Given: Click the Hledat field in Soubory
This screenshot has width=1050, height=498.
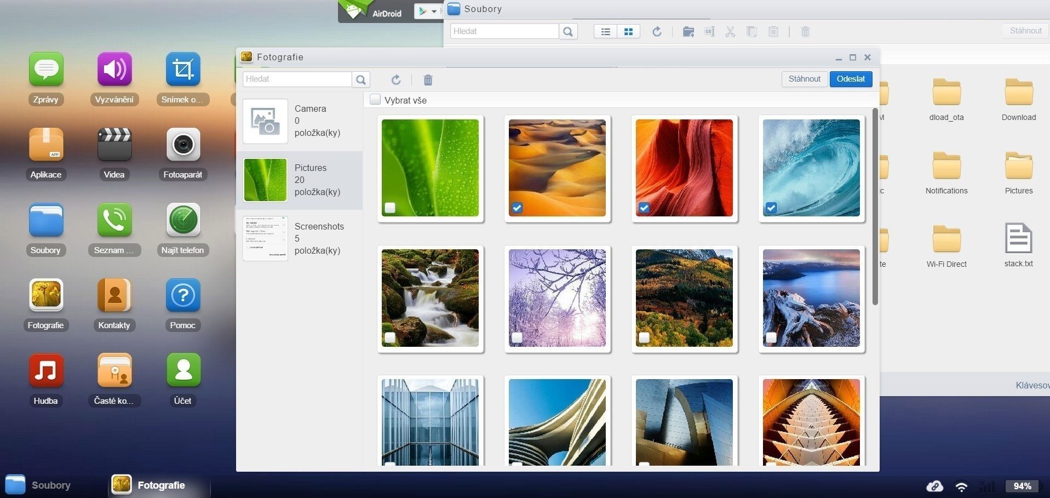Looking at the screenshot, I should pyautogui.click(x=504, y=31).
